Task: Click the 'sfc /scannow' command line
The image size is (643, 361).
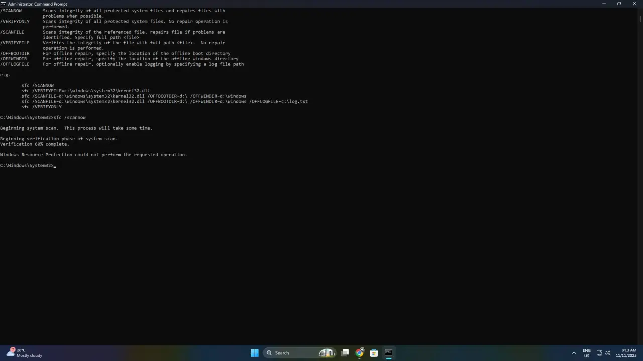Action: point(43,117)
